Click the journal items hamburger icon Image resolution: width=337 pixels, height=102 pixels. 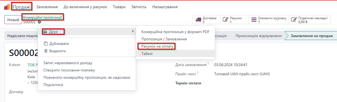(254, 20)
